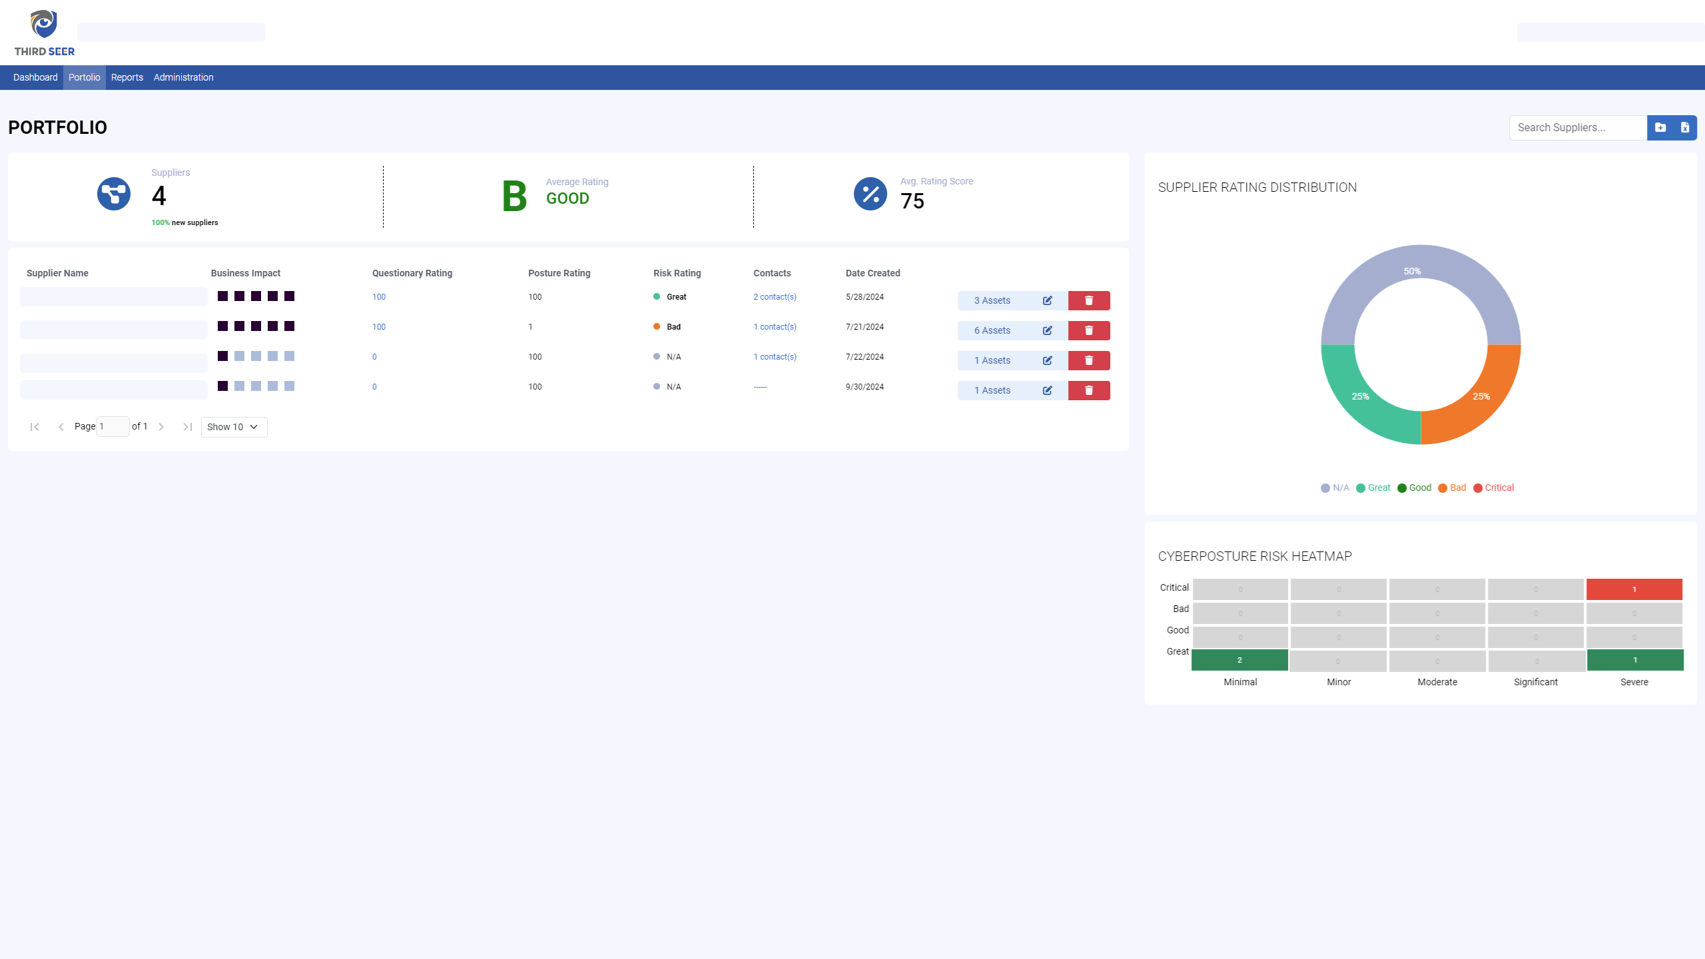This screenshot has width=1705, height=959.
Task: Toggle N/A legend in rating distribution
Action: click(1335, 487)
